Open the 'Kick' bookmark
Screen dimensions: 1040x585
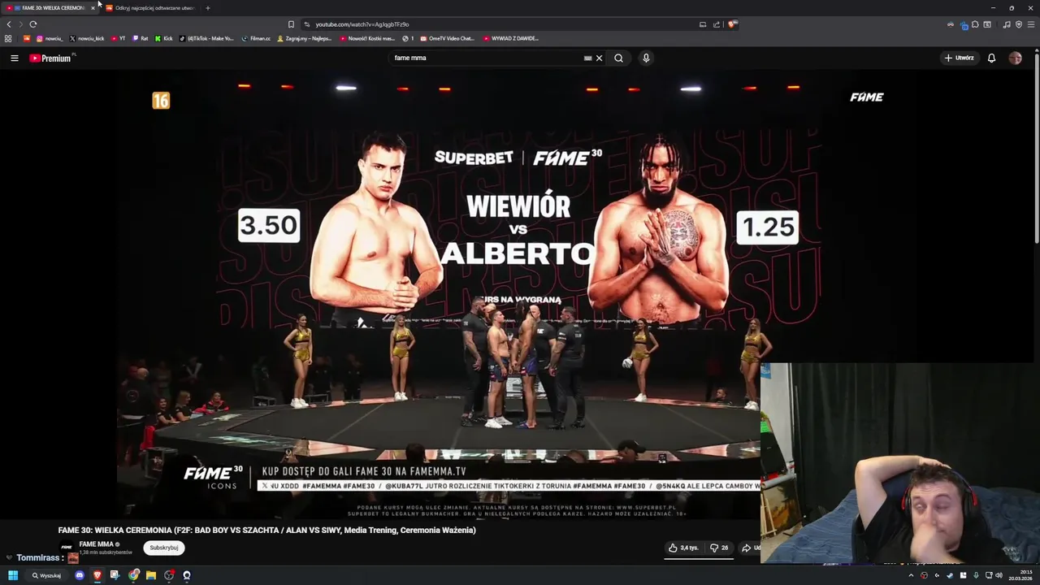tap(164, 38)
